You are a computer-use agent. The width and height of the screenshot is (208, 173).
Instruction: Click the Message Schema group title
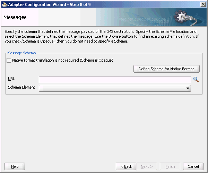click(21, 53)
